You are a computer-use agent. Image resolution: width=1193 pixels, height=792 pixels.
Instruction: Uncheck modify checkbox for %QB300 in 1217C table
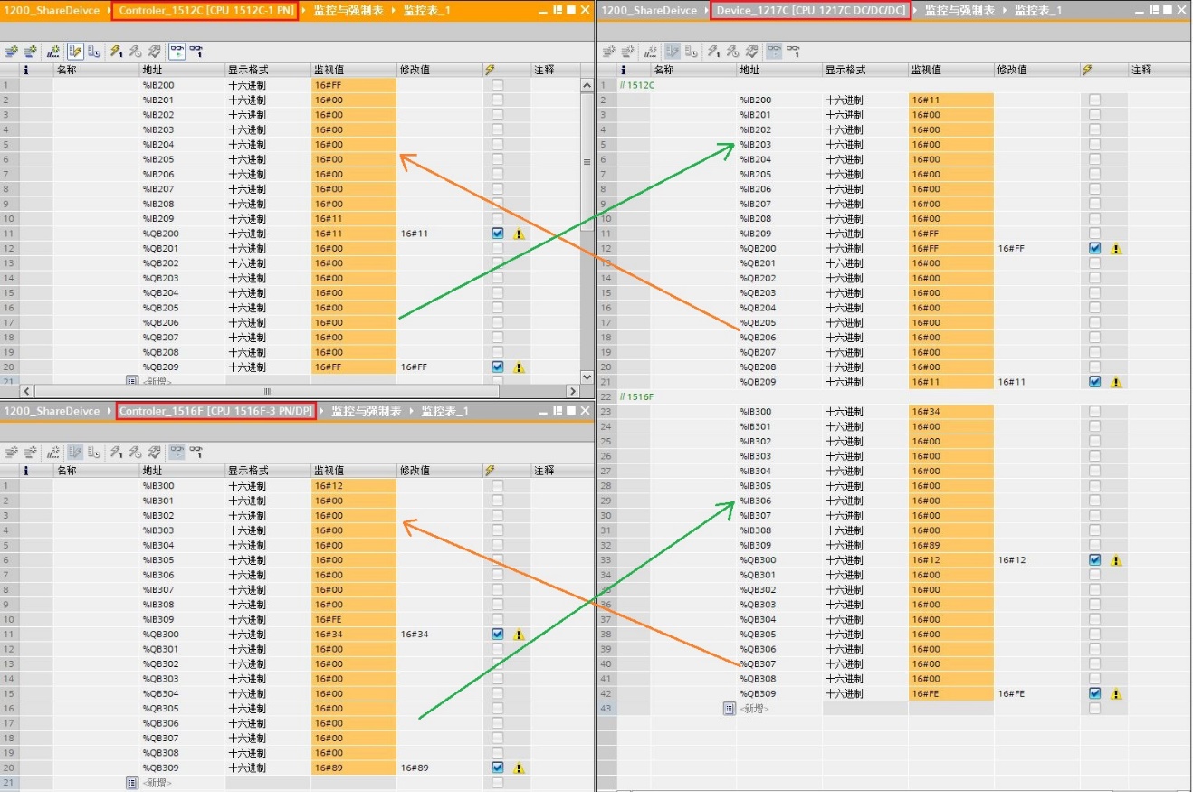(x=1095, y=559)
